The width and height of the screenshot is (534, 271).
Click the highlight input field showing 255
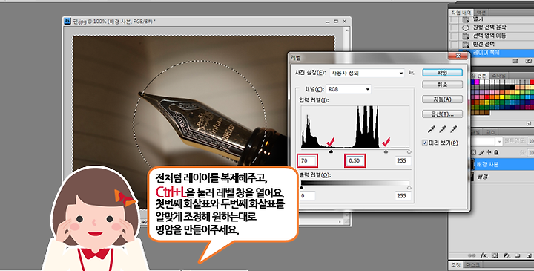click(x=403, y=160)
